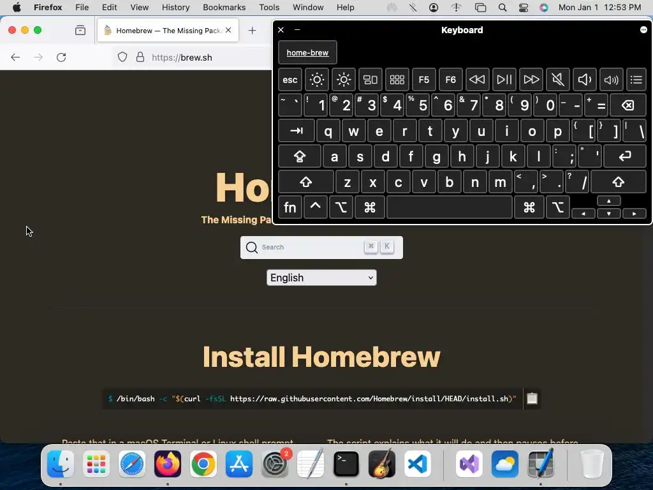Open the Tools menu
The height and width of the screenshot is (490, 653).
point(269,7)
